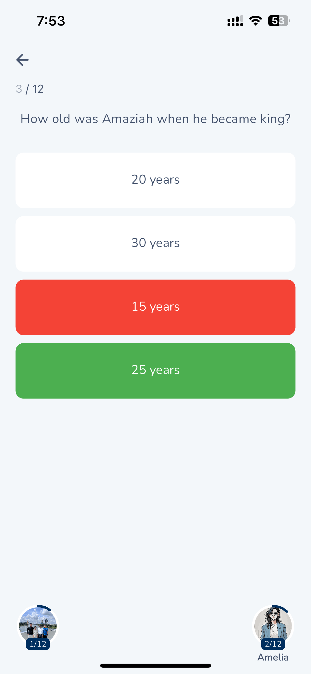Open Amelia's illustrated avatar
Viewport: 311px width, 674px height.
tap(273, 624)
